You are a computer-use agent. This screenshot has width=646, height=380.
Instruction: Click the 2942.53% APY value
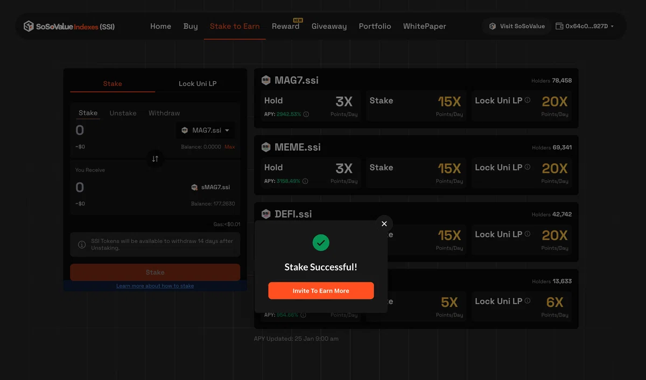click(x=289, y=114)
